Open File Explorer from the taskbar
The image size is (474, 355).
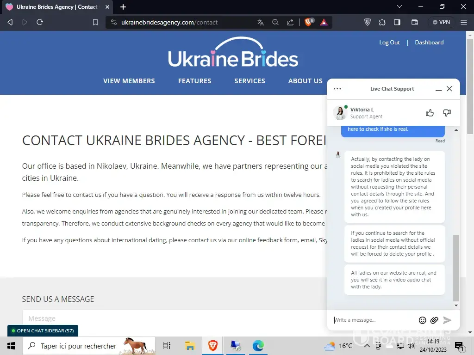click(190, 346)
